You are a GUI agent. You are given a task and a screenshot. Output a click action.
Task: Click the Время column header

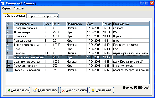107,24
